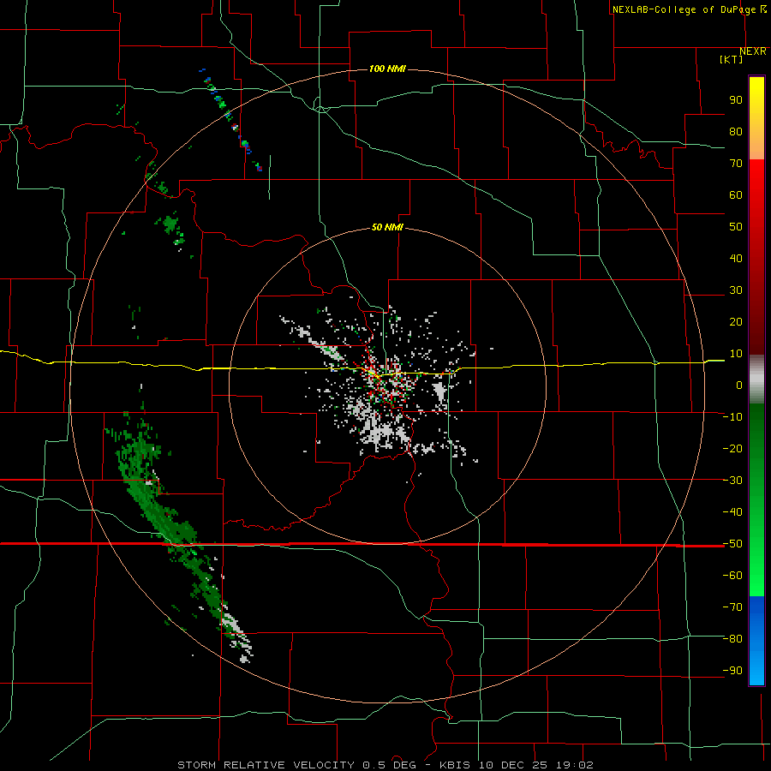This screenshot has height=771, width=771.
Task: Click the 20 value on the velocity scale
Action: click(x=736, y=322)
